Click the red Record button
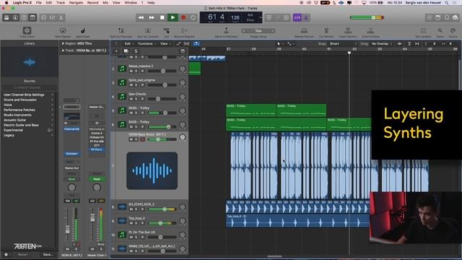Screen dimensions: 462x260 point(183,17)
